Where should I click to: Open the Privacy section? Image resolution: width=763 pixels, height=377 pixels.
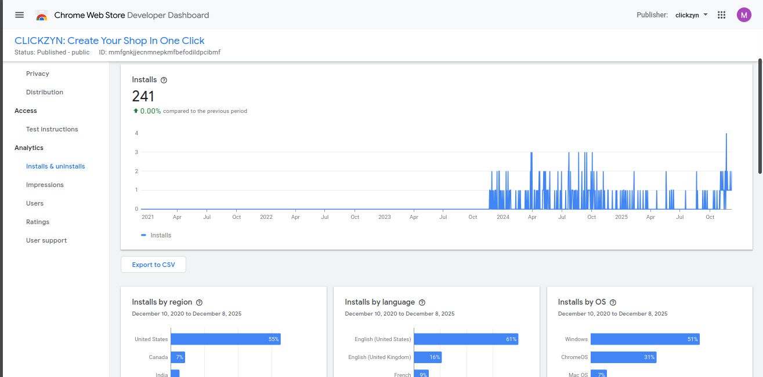[x=38, y=74]
